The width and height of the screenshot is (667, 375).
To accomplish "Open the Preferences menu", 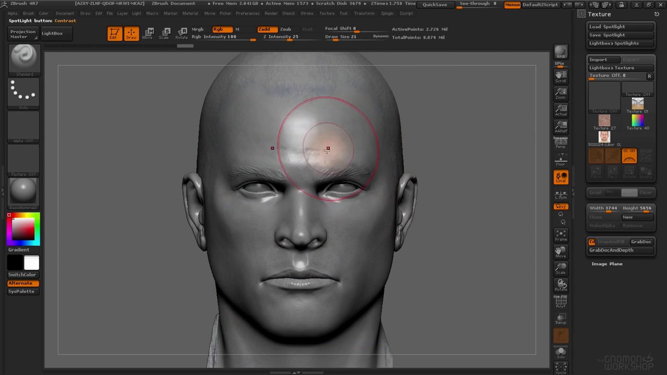I will coord(248,14).
